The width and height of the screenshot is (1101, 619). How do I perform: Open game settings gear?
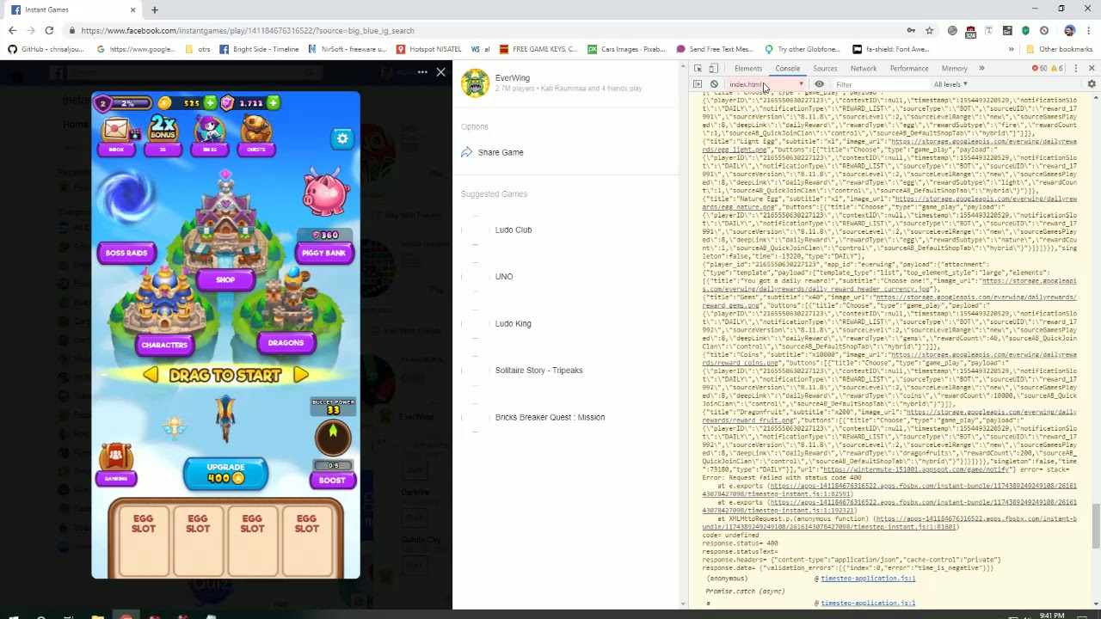click(x=342, y=138)
